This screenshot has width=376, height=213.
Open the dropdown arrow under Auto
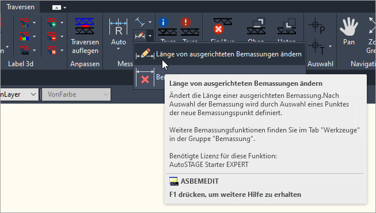tap(119, 49)
